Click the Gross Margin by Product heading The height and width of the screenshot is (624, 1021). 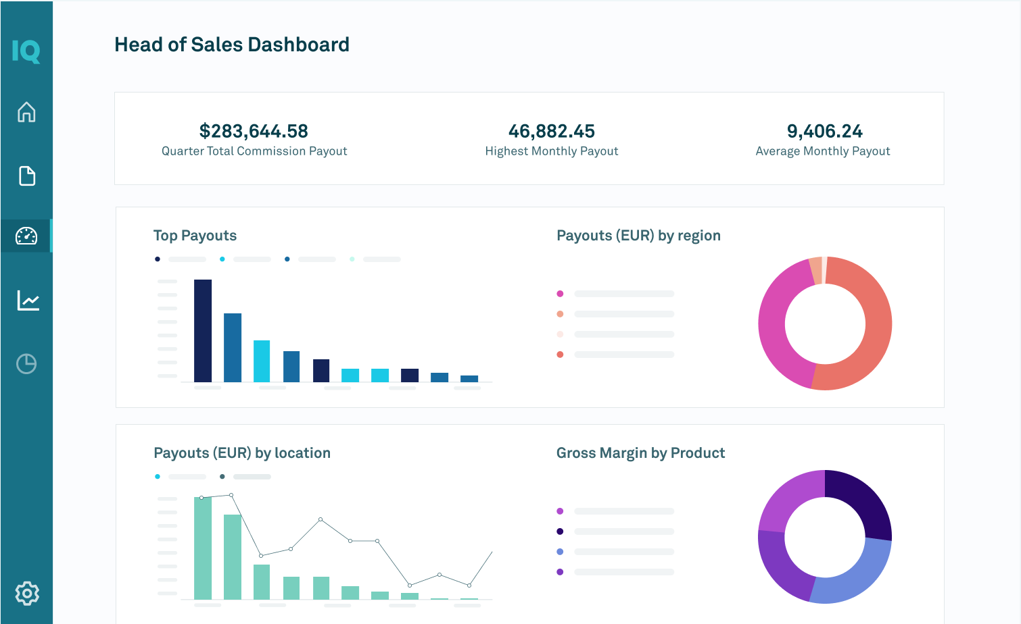pos(640,452)
